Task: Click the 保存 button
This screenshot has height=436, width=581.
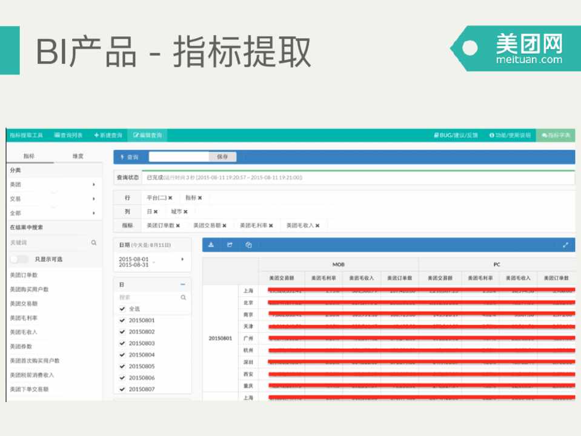Action: click(222, 157)
